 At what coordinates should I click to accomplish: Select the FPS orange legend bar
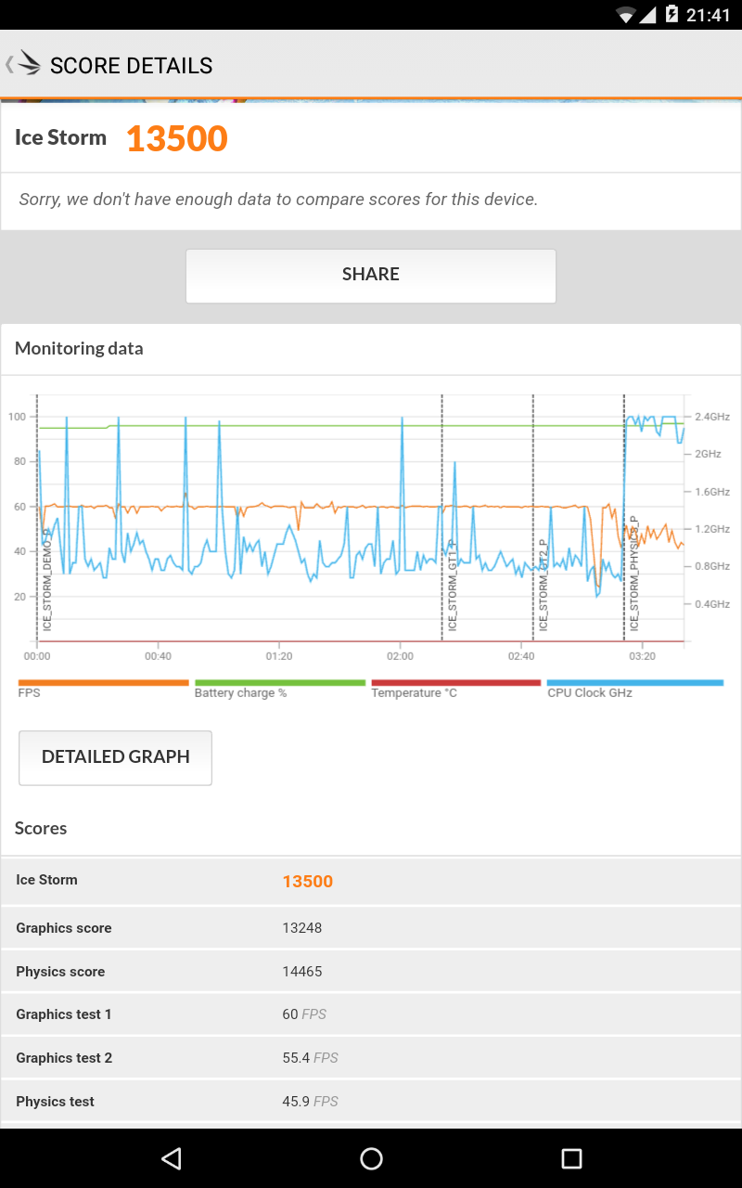[x=104, y=683]
